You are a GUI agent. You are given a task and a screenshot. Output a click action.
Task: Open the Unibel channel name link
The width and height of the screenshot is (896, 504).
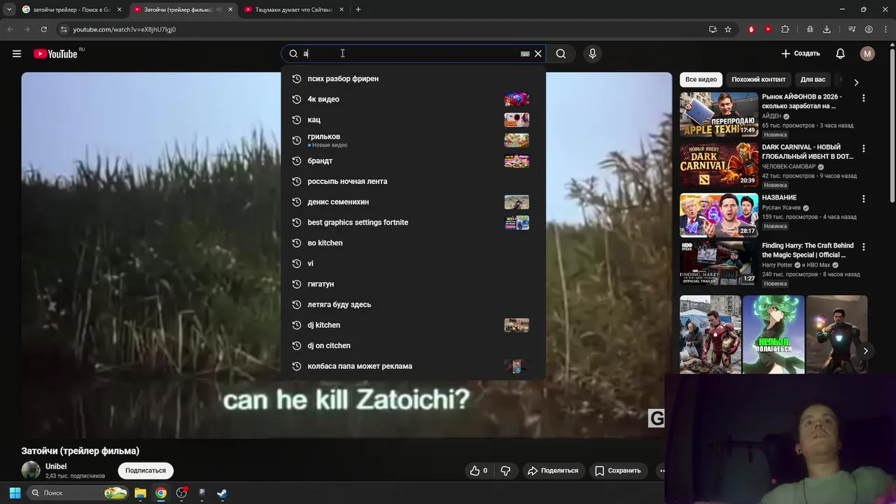pyautogui.click(x=56, y=466)
